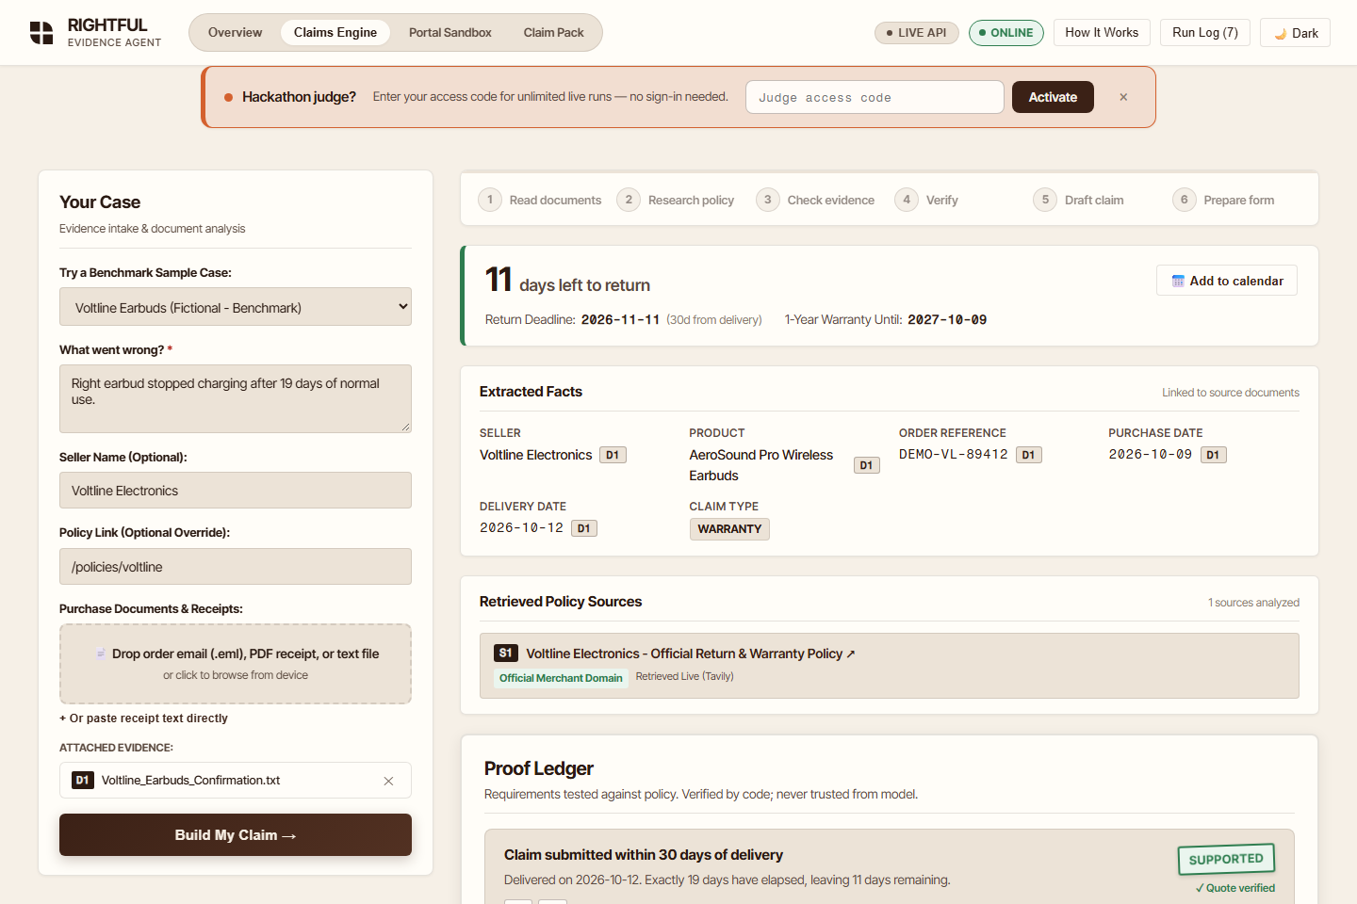Click Add to calendar

[x=1227, y=281]
